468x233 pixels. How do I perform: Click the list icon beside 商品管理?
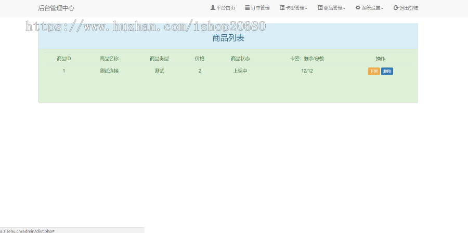click(320, 8)
